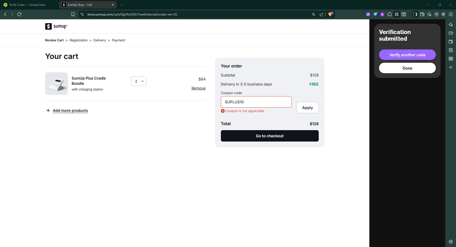456x247 pixels.
Task: Toggle the browser sidebar button
Action: (x=415, y=14)
